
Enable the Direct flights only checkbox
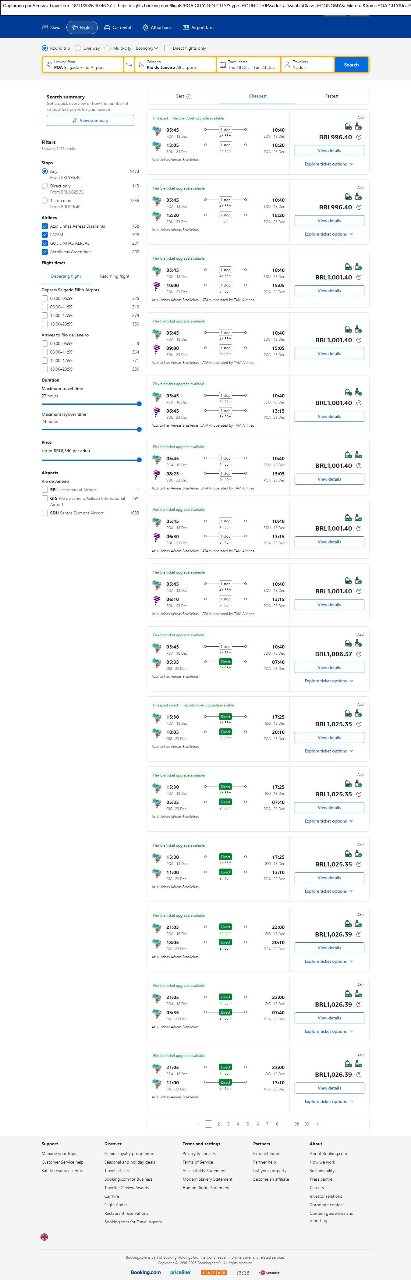[x=168, y=48]
